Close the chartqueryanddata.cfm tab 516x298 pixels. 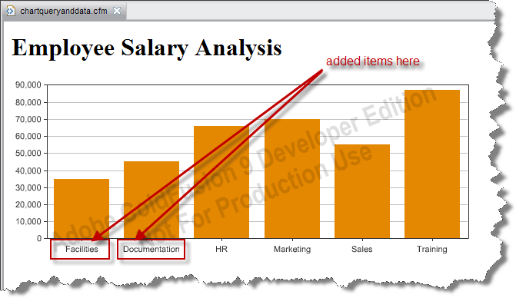(117, 11)
